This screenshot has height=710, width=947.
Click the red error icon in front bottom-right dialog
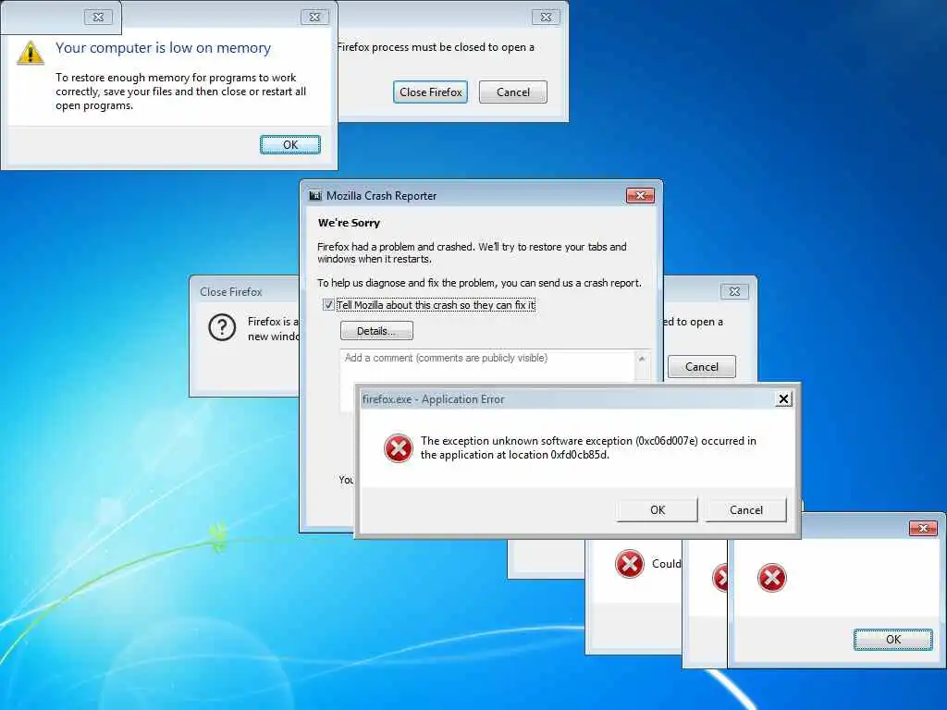(772, 578)
